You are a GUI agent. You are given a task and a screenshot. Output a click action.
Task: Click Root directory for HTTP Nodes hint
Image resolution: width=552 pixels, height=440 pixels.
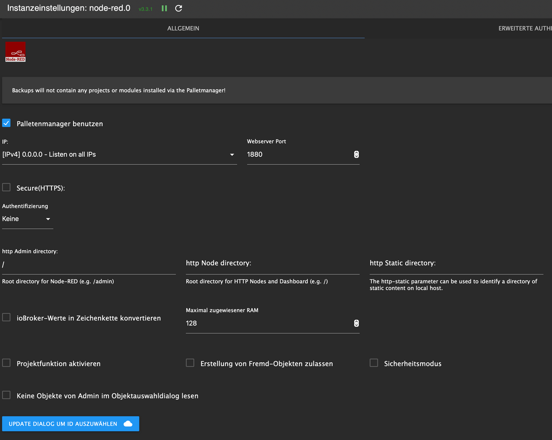pos(257,281)
